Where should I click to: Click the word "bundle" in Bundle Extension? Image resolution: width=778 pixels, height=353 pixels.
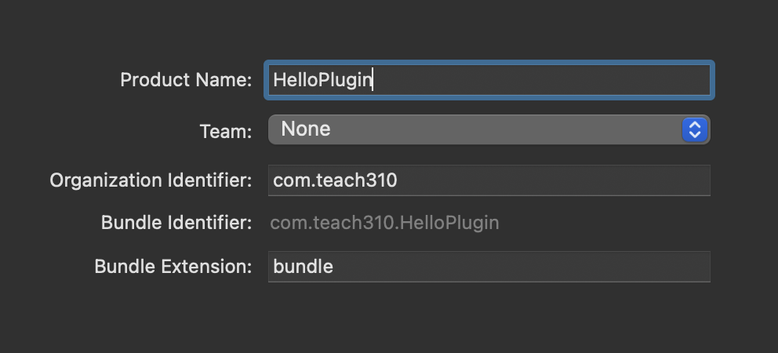coord(303,267)
